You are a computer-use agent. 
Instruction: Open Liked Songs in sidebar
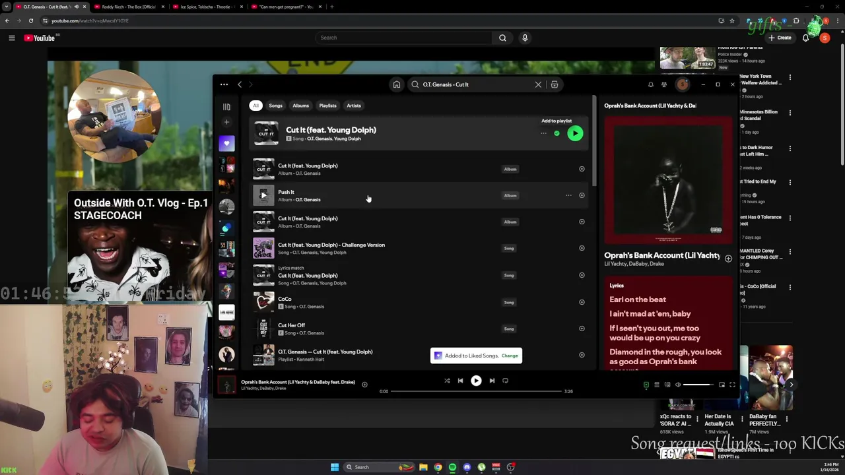click(x=226, y=143)
